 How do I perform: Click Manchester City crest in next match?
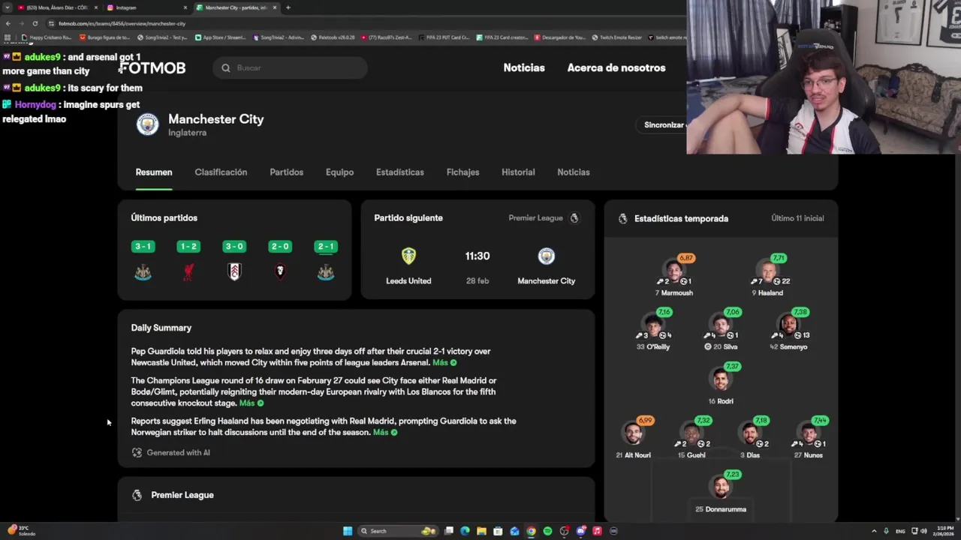coord(547,256)
